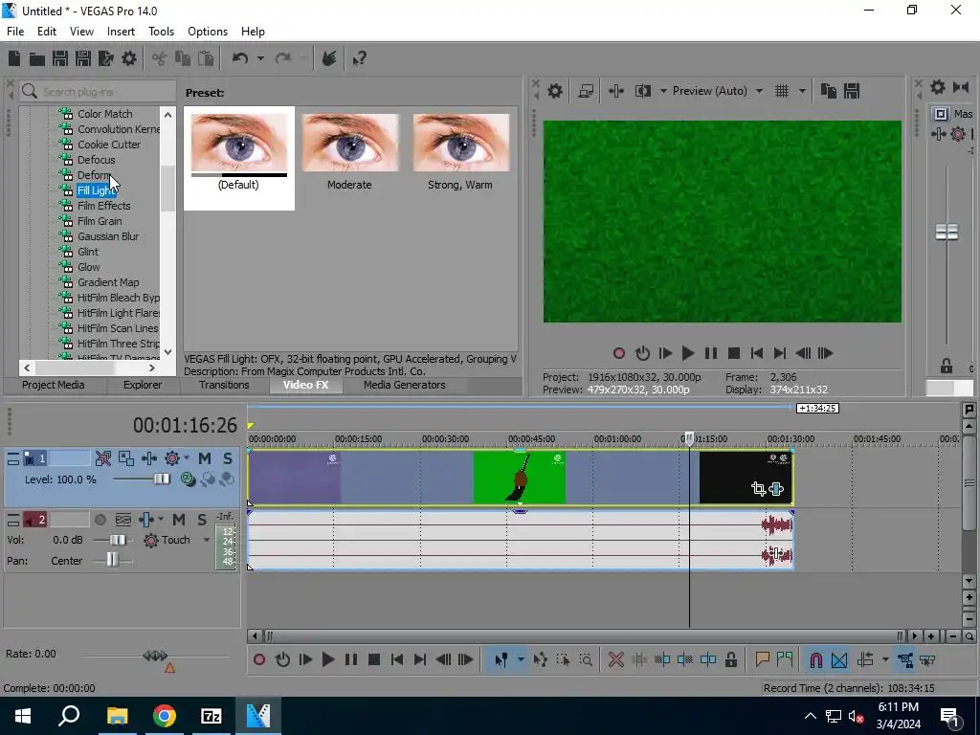Screen dimensions: 980x735
Task: Save preview snapshot to file icon
Action: coord(851,91)
